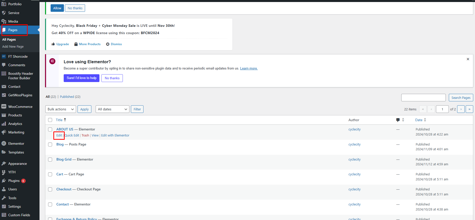
Task: Open the Portfolio menu icon in sidebar
Action: pos(4,4)
